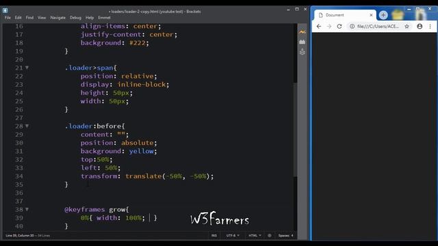The width and height of the screenshot is (438, 246).
Task: Click the Brackets app icon in title bar
Action: (5, 11)
